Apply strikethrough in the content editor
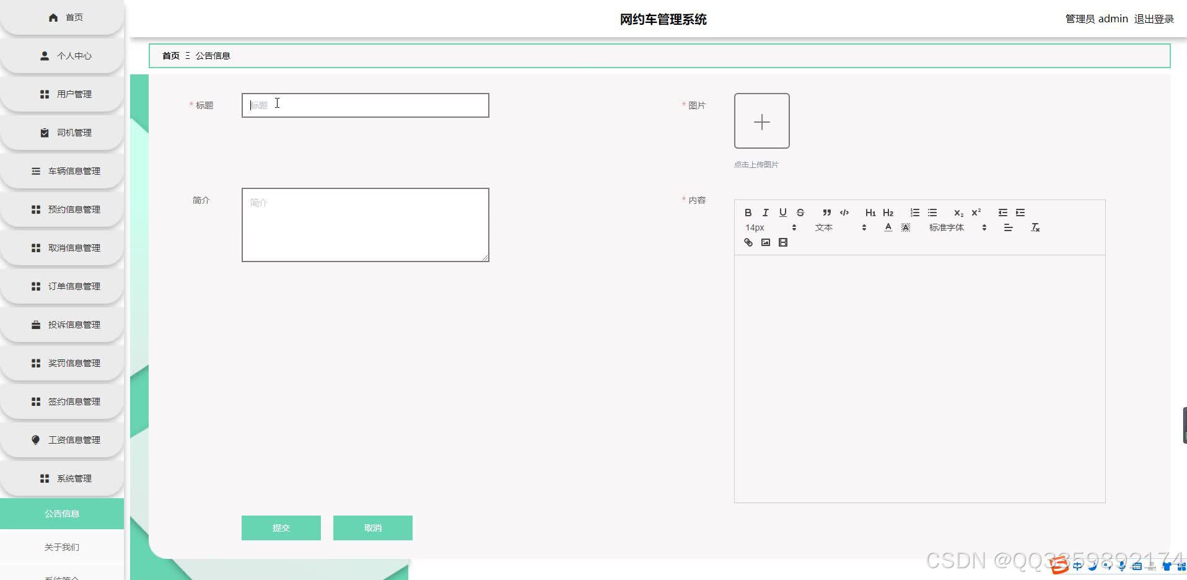1187x580 pixels. pos(800,213)
